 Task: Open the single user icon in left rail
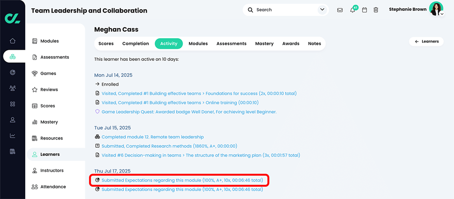[13, 120]
